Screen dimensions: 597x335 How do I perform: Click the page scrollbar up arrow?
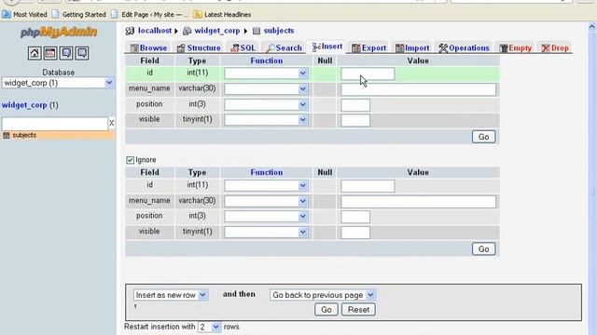point(591,27)
